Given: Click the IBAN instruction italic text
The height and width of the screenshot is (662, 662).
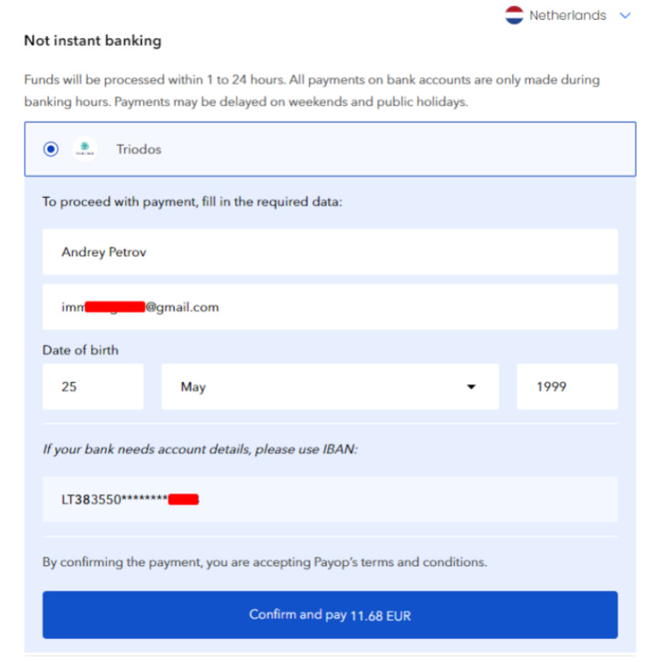Looking at the screenshot, I should point(200,449).
